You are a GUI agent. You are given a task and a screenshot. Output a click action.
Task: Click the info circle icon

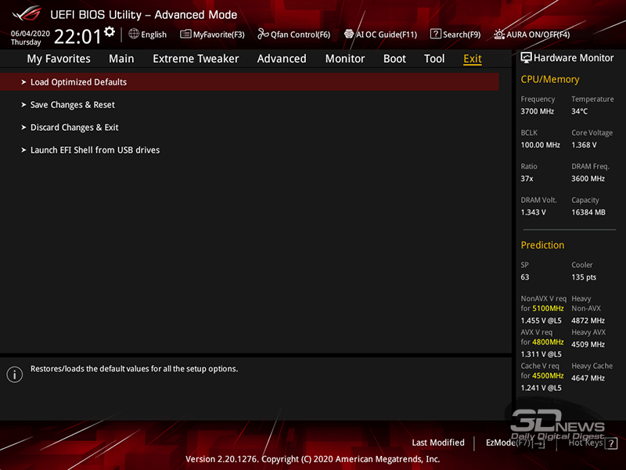pyautogui.click(x=14, y=374)
